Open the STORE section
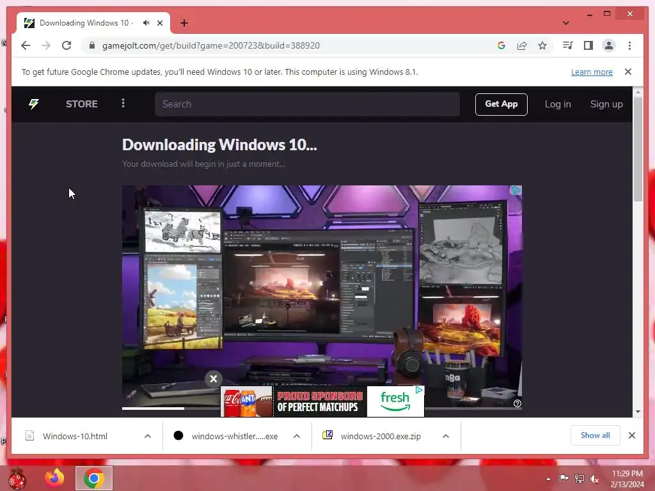655x491 pixels. [x=81, y=104]
